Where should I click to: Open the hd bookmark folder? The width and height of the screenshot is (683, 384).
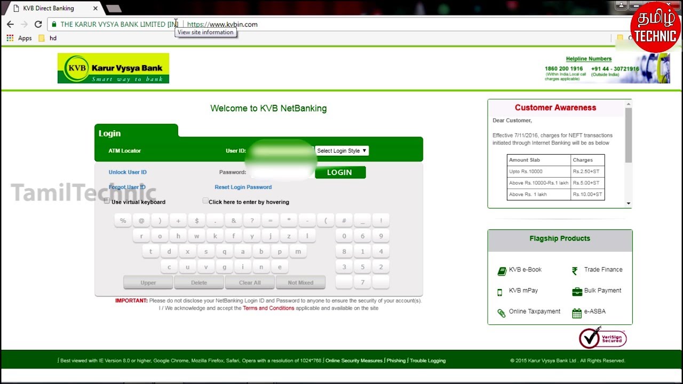click(x=47, y=38)
